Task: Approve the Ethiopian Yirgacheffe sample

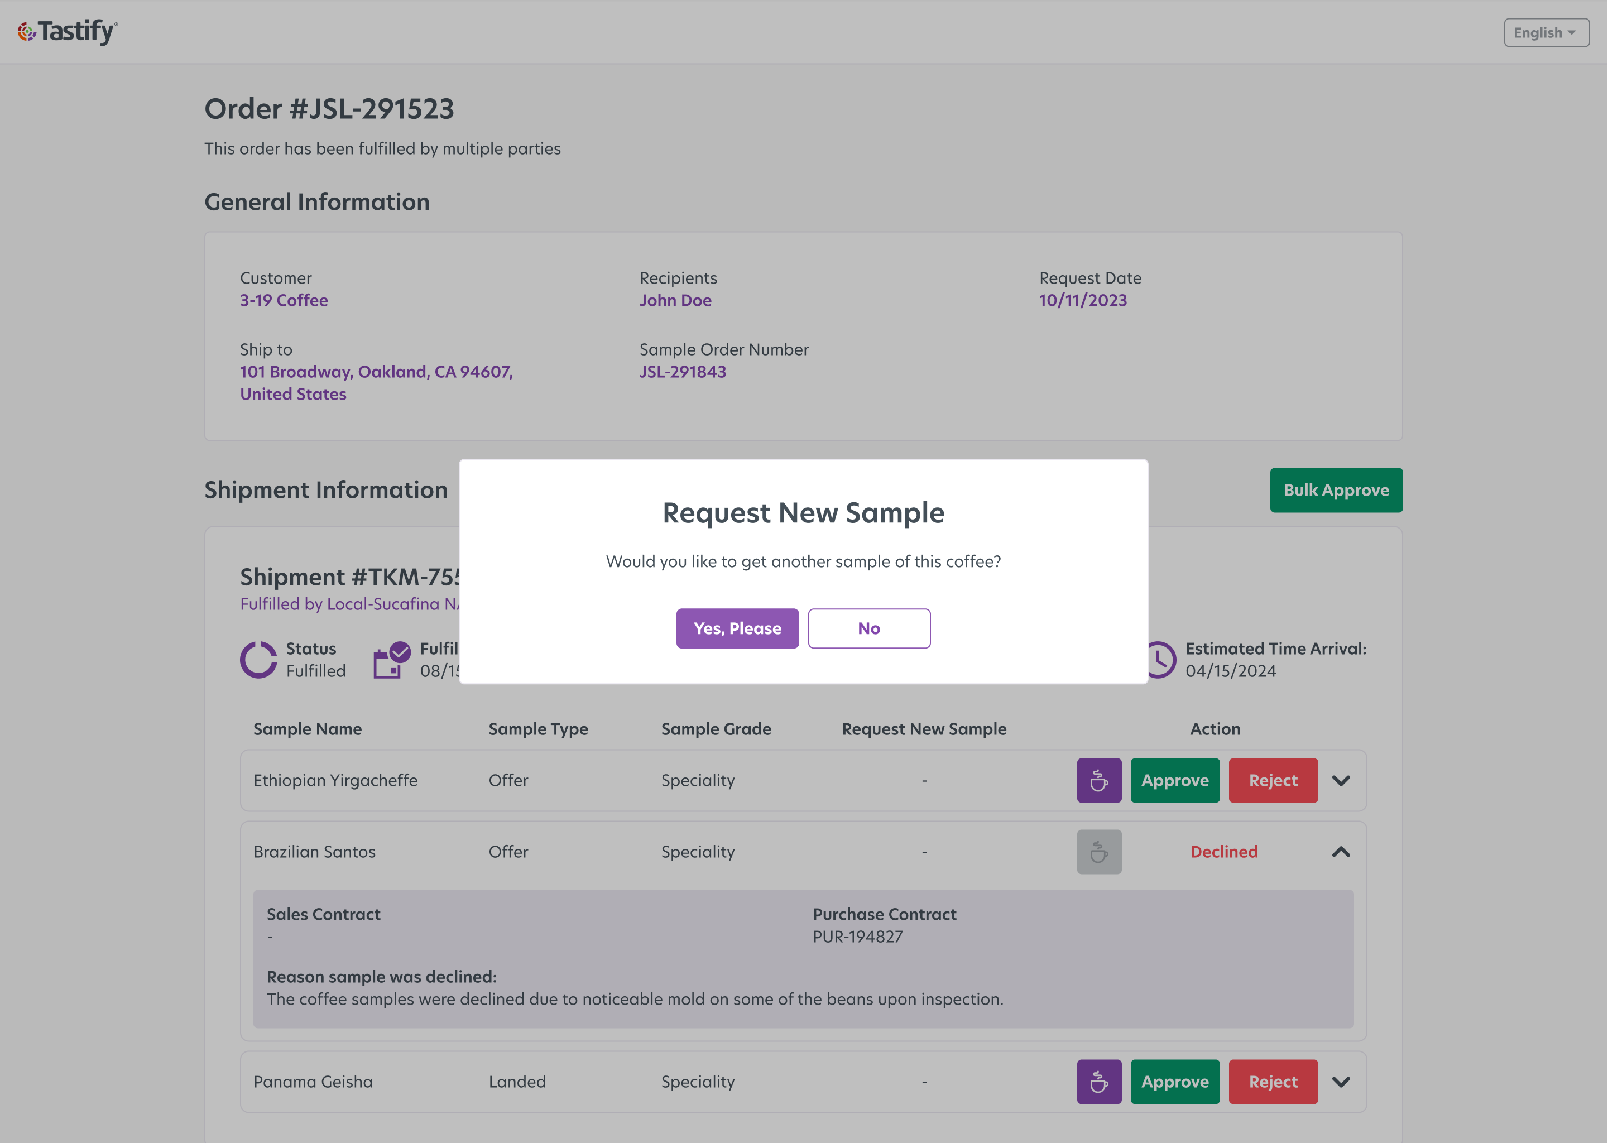Action: click(x=1174, y=780)
